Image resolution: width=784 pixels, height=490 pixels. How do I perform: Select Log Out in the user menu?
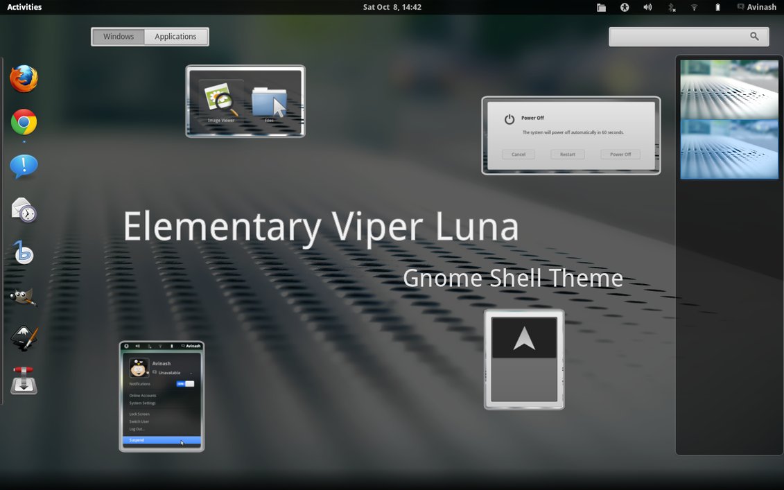click(137, 429)
